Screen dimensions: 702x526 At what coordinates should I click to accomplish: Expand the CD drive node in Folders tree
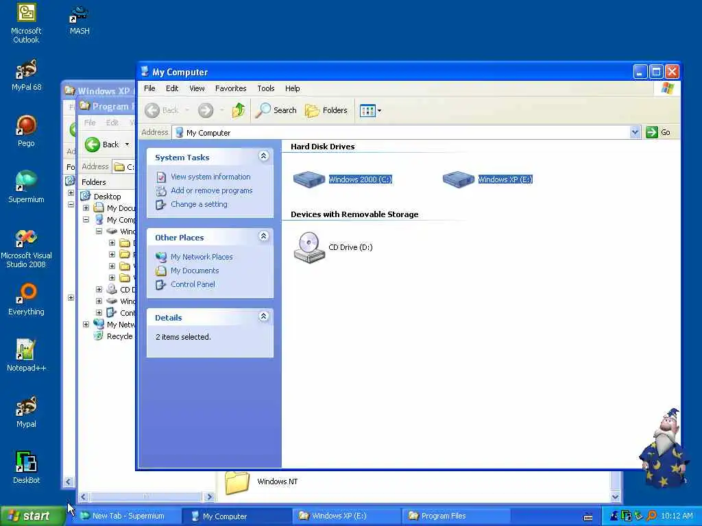(x=99, y=290)
